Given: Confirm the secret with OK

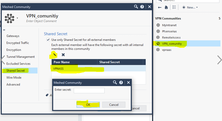Looking at the screenshot, I should [x=88, y=105].
